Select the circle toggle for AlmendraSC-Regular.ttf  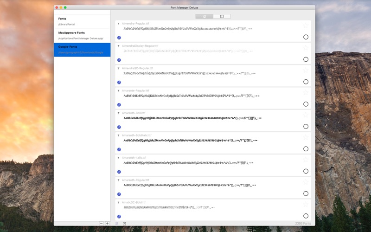click(x=306, y=82)
